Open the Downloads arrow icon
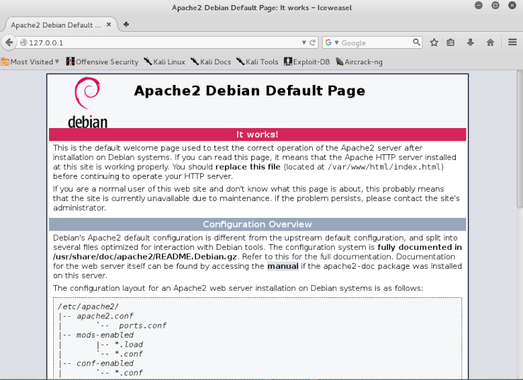523x380 pixels. (x=470, y=42)
